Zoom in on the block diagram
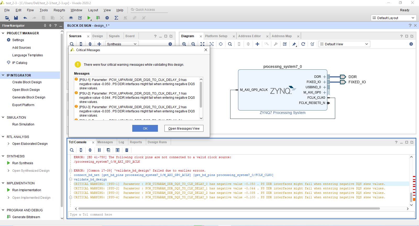Image resolution: width=419 pixels, height=226 pixels. pyautogui.click(x=184, y=44)
